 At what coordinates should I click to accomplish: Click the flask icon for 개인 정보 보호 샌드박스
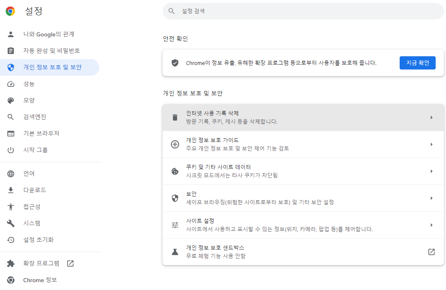point(175,252)
